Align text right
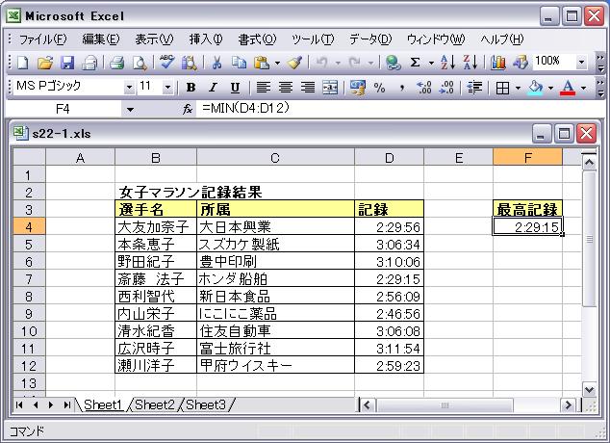The width and height of the screenshot is (610, 443). 308,88
